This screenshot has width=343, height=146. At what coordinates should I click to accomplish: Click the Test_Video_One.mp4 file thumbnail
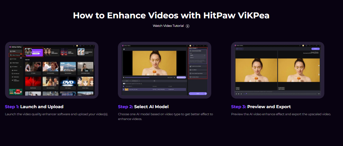pos(127,90)
